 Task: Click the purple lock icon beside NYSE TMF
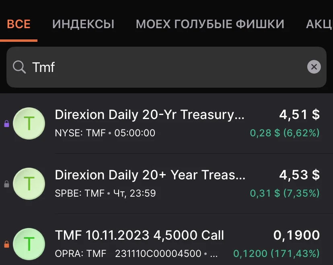(x=7, y=123)
